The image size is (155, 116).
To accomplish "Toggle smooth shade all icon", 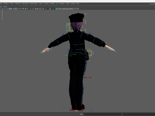I will [x=10, y=9].
